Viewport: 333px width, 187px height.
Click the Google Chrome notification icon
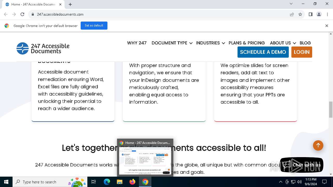(7, 26)
